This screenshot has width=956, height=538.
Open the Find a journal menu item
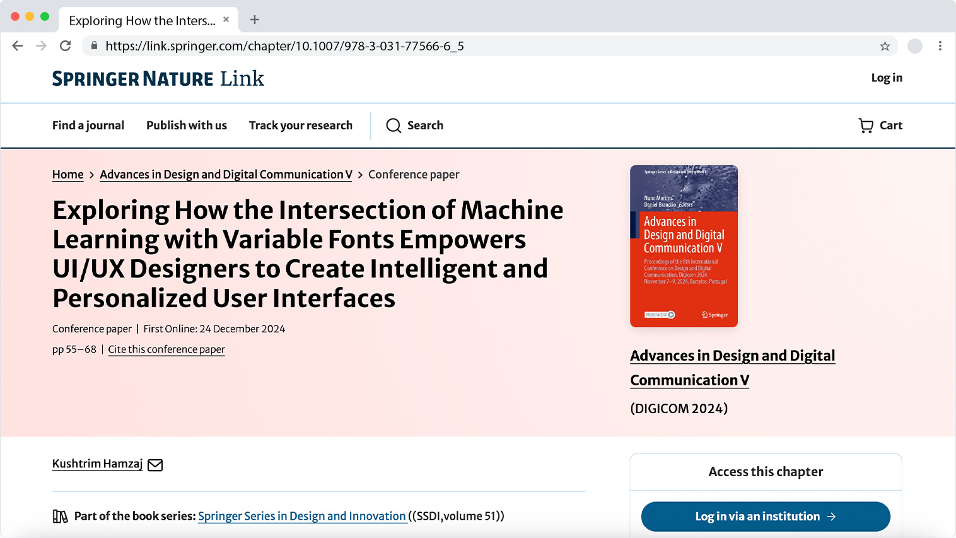click(x=88, y=126)
